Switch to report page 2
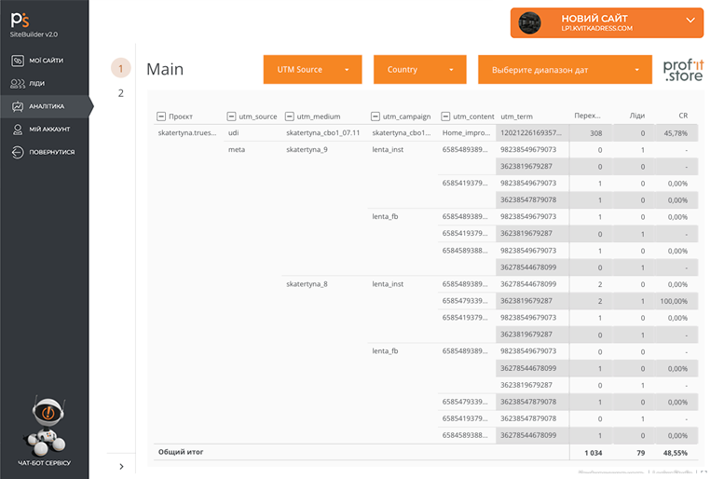 [x=120, y=93]
